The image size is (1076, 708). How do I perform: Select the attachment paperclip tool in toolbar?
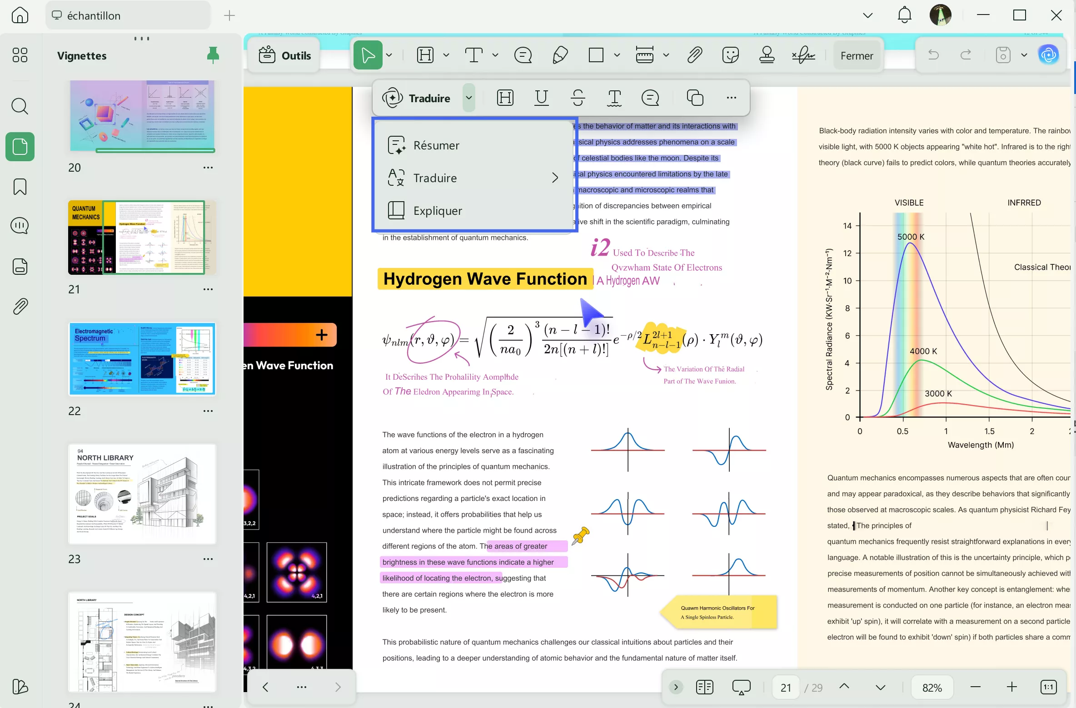(694, 55)
